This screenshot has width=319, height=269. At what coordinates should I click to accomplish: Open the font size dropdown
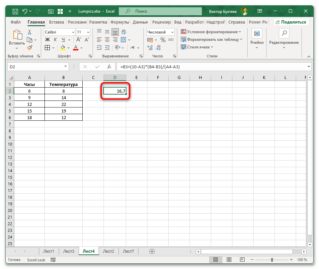pos(88,32)
